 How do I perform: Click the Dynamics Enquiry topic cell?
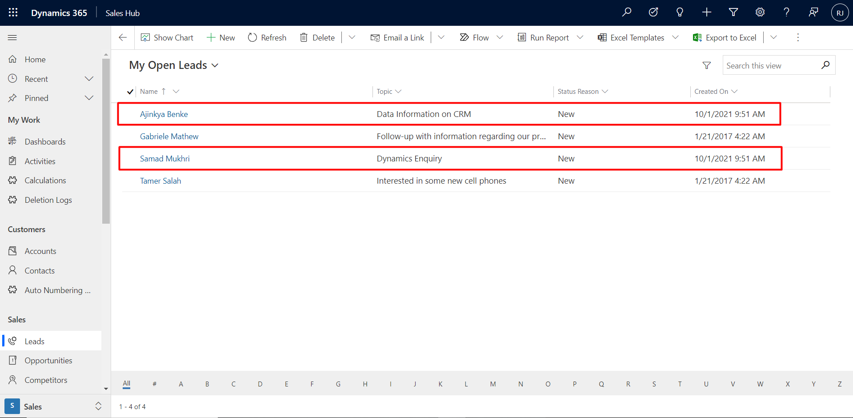click(x=409, y=159)
